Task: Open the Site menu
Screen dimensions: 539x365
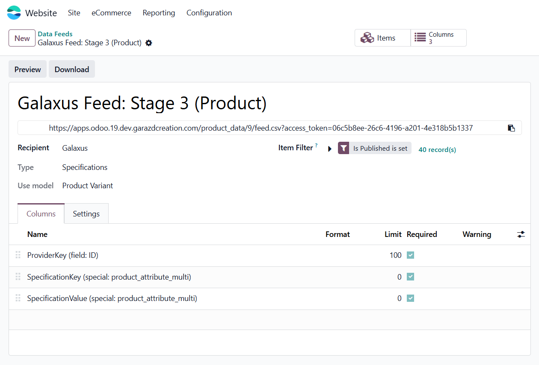Action: click(x=74, y=13)
